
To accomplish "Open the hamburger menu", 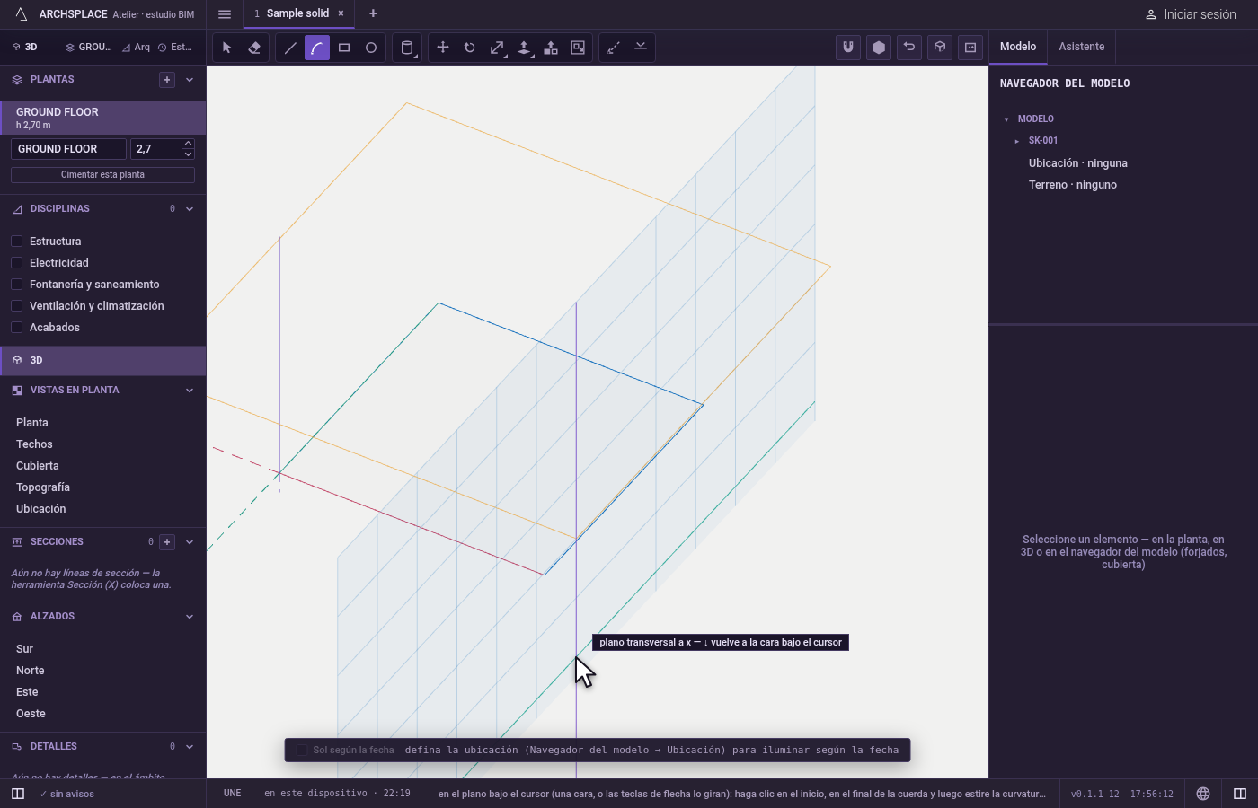I will [225, 13].
